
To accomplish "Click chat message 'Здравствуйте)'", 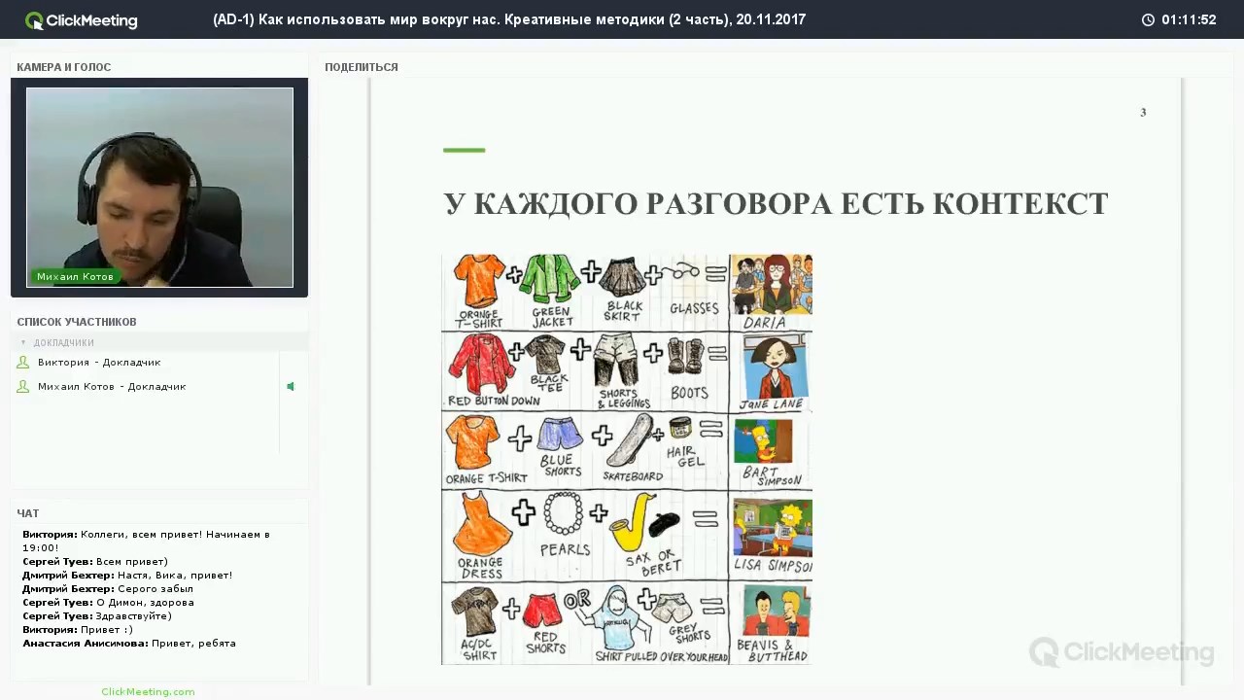I will [97, 616].
